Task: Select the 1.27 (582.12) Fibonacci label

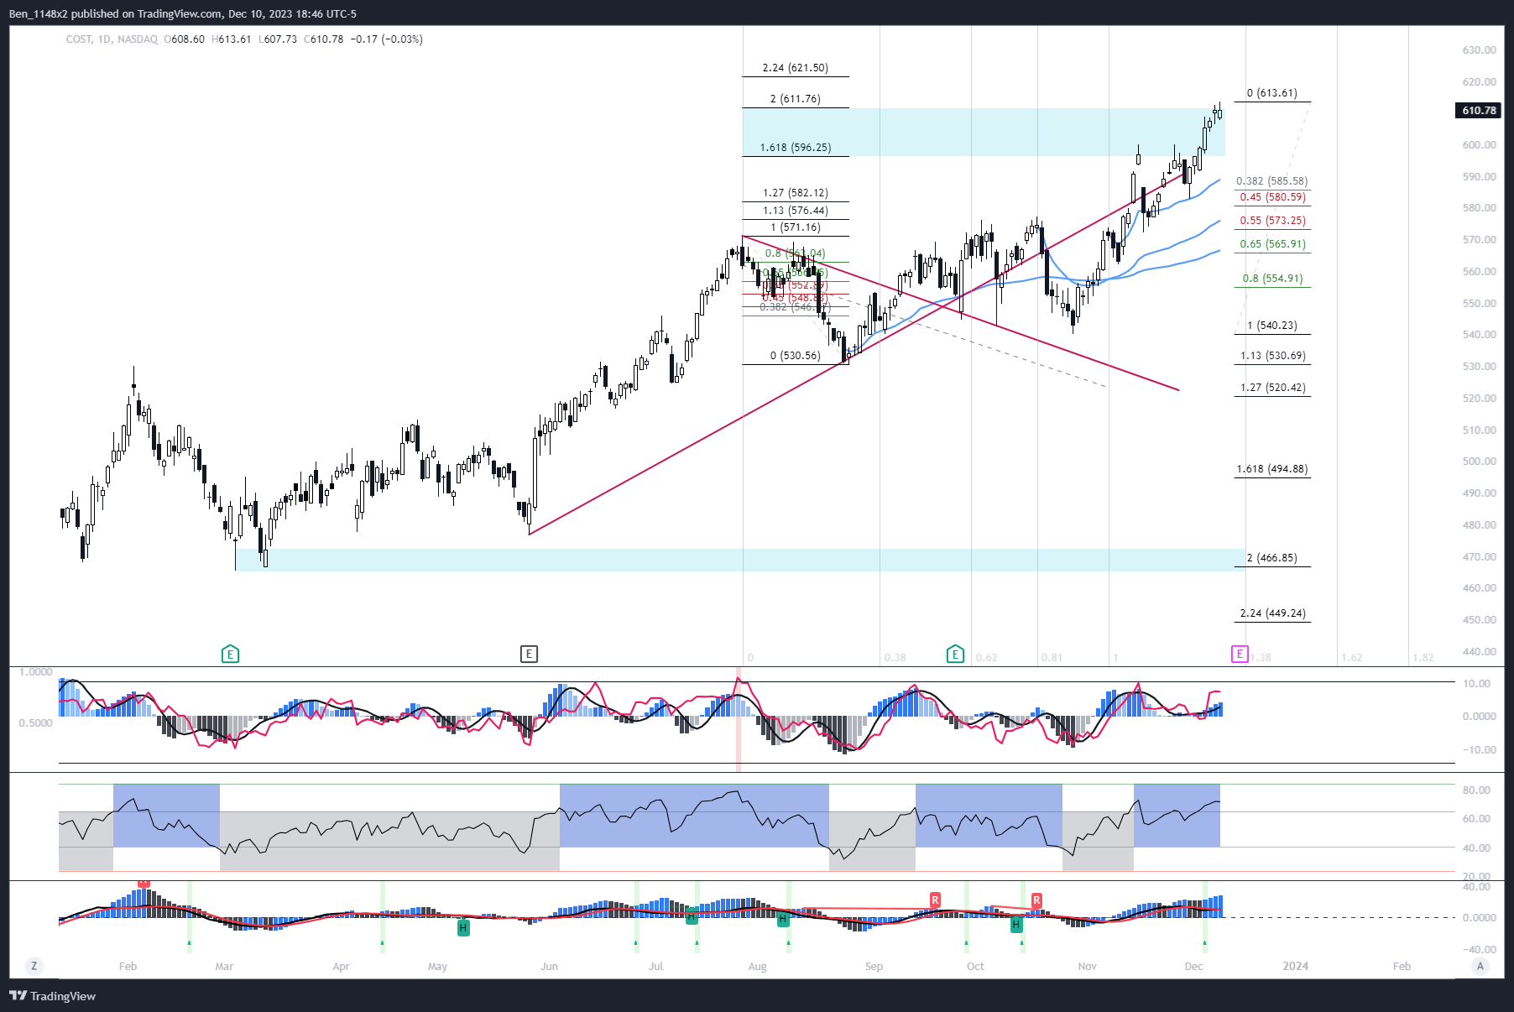Action: 795,193
